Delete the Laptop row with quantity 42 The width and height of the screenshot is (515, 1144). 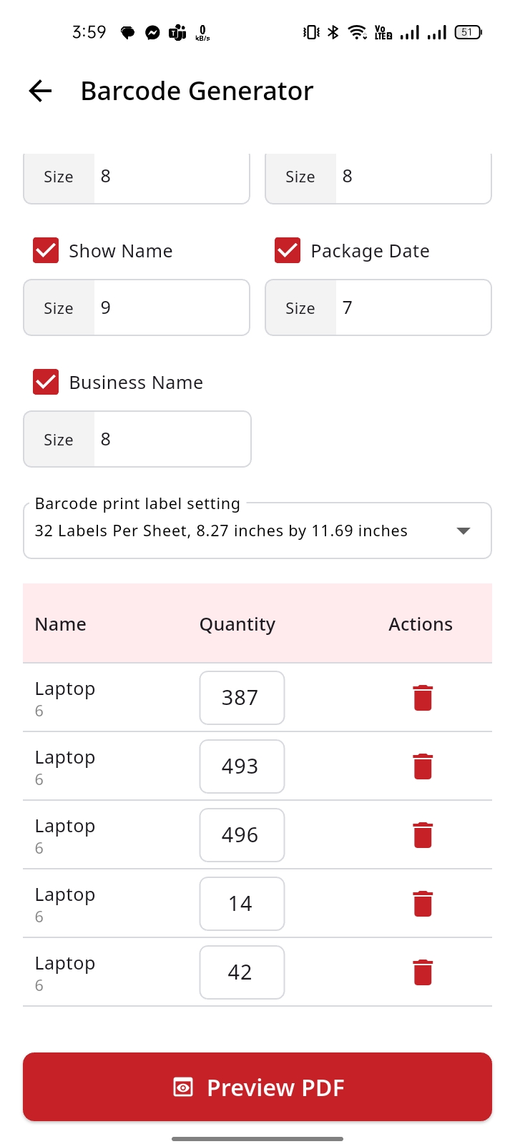click(423, 972)
